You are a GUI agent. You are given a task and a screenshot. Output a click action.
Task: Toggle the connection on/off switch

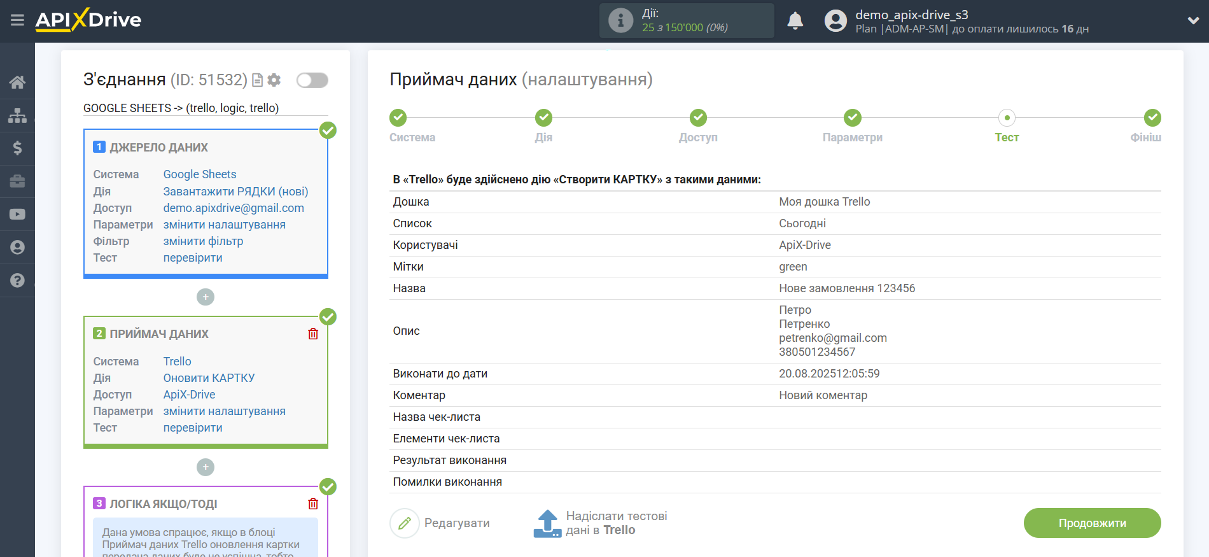click(x=312, y=80)
